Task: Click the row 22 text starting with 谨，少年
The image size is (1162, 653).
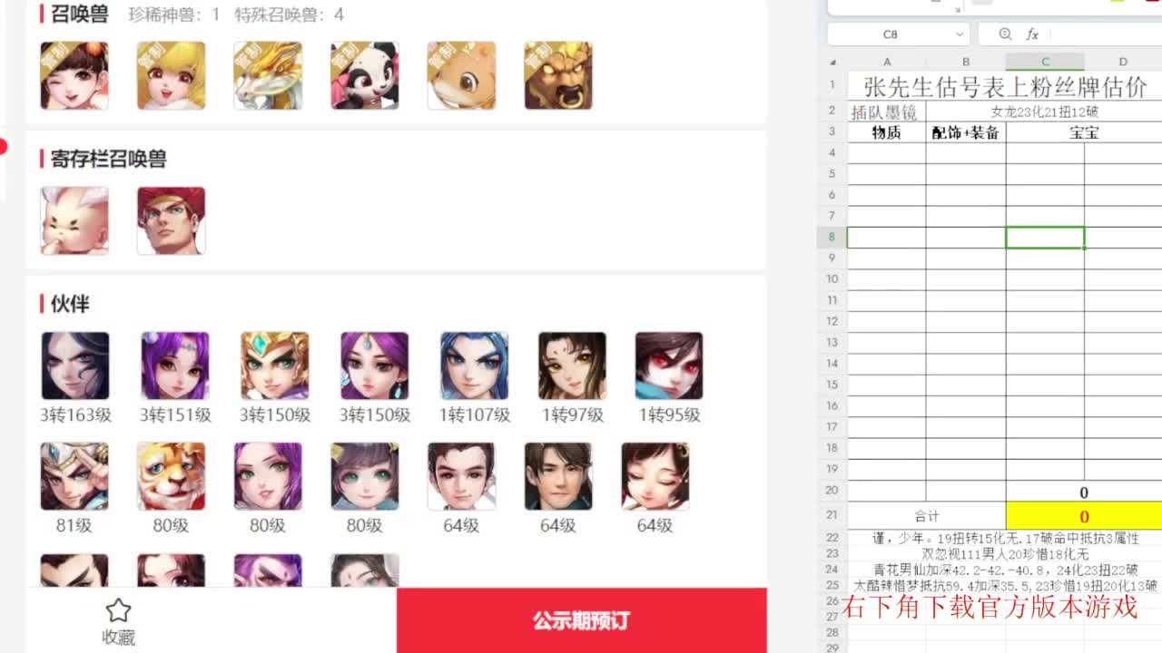Action: pos(1005,539)
